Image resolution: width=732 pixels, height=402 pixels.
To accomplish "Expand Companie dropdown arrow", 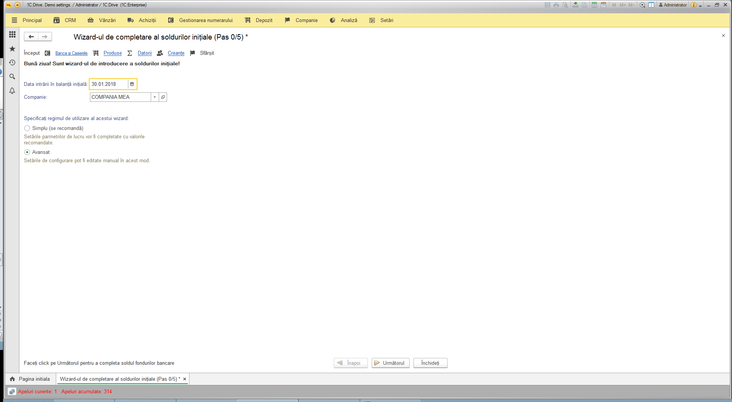I will pos(155,97).
